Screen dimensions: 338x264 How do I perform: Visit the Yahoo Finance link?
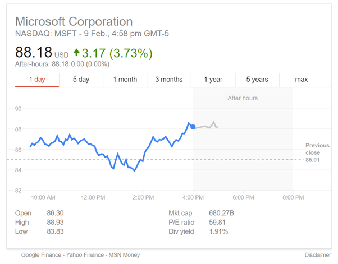click(86, 255)
